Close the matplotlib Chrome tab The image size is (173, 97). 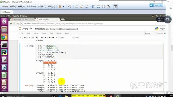[x=58, y=19]
